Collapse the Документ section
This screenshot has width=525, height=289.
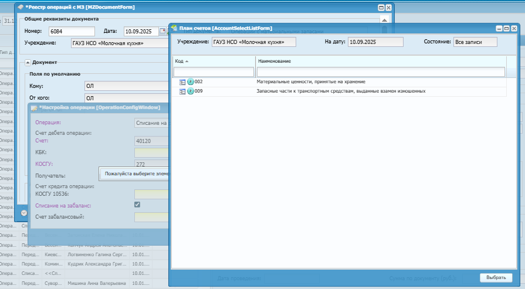click(28, 63)
